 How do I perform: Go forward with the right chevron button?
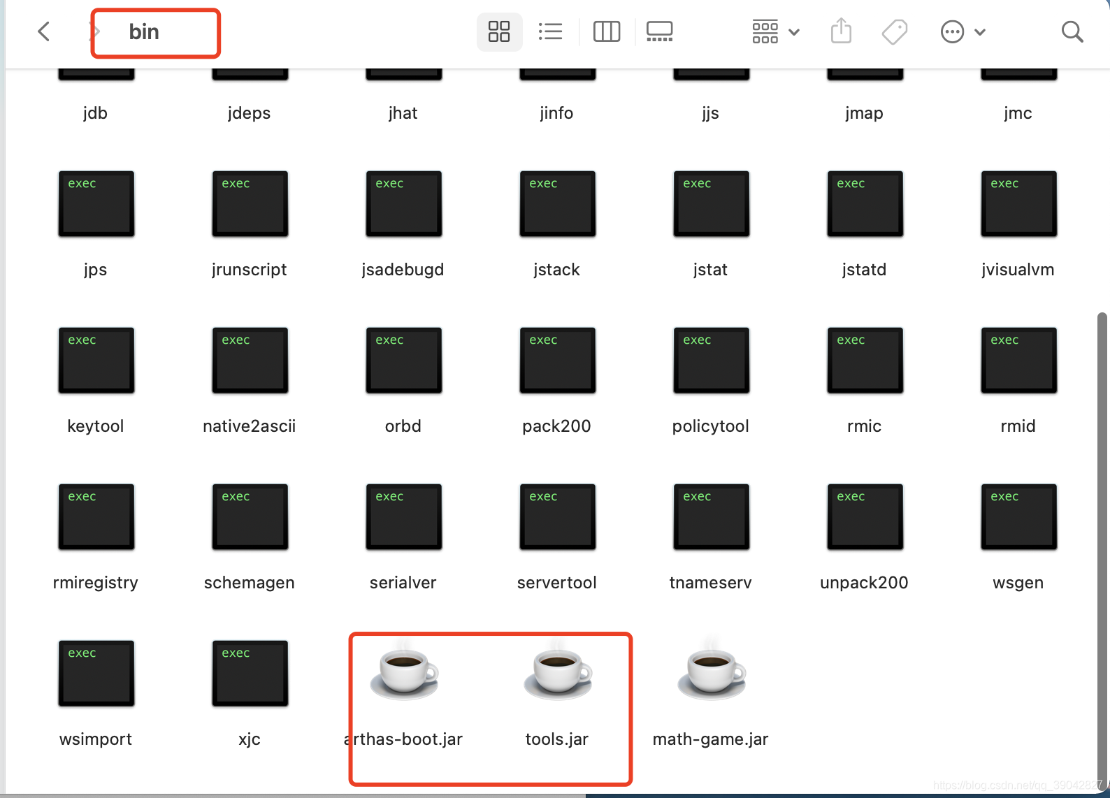[x=96, y=31]
